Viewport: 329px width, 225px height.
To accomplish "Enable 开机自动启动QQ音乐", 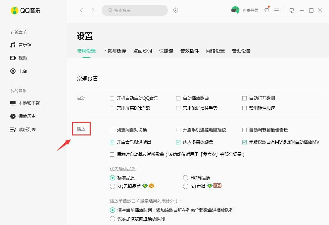I will click(x=112, y=98).
